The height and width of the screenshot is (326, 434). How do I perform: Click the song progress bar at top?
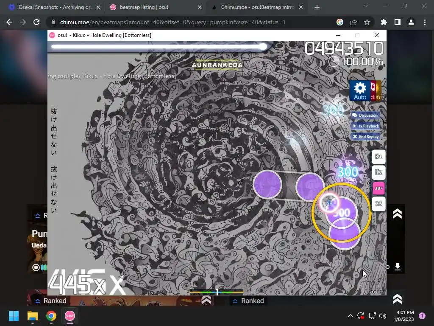159,47
